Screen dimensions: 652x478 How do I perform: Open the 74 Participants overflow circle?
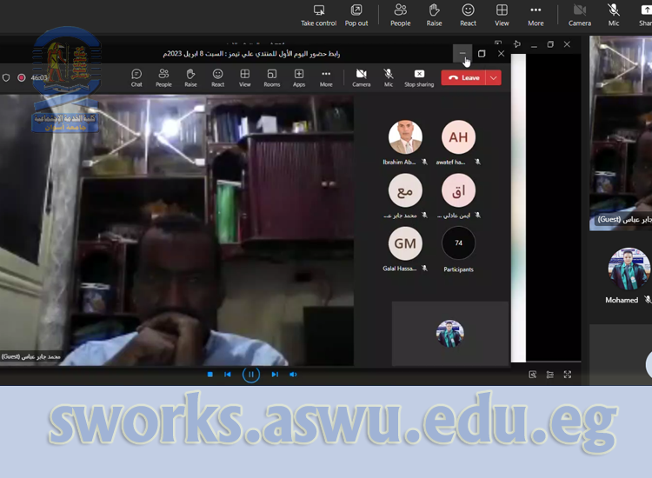click(458, 243)
